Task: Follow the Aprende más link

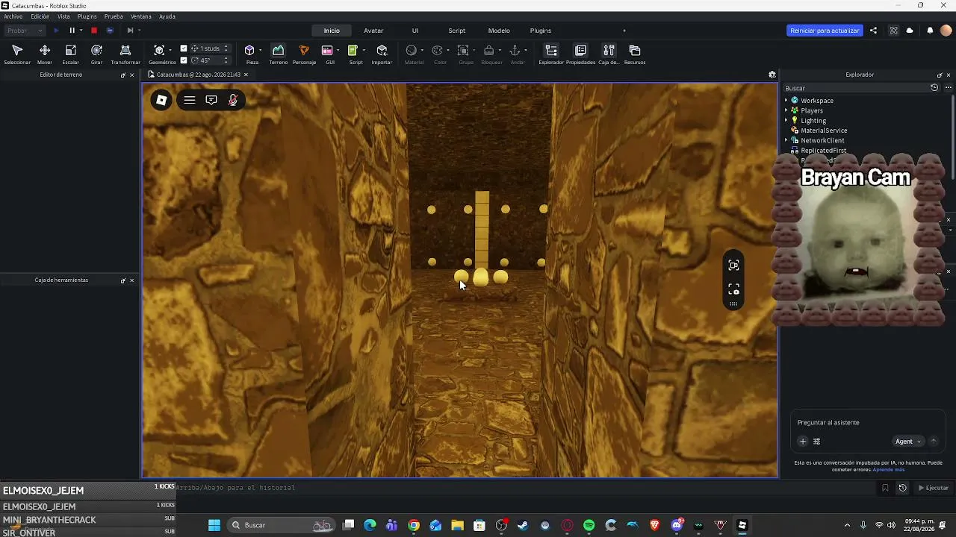Action: pyautogui.click(x=889, y=470)
